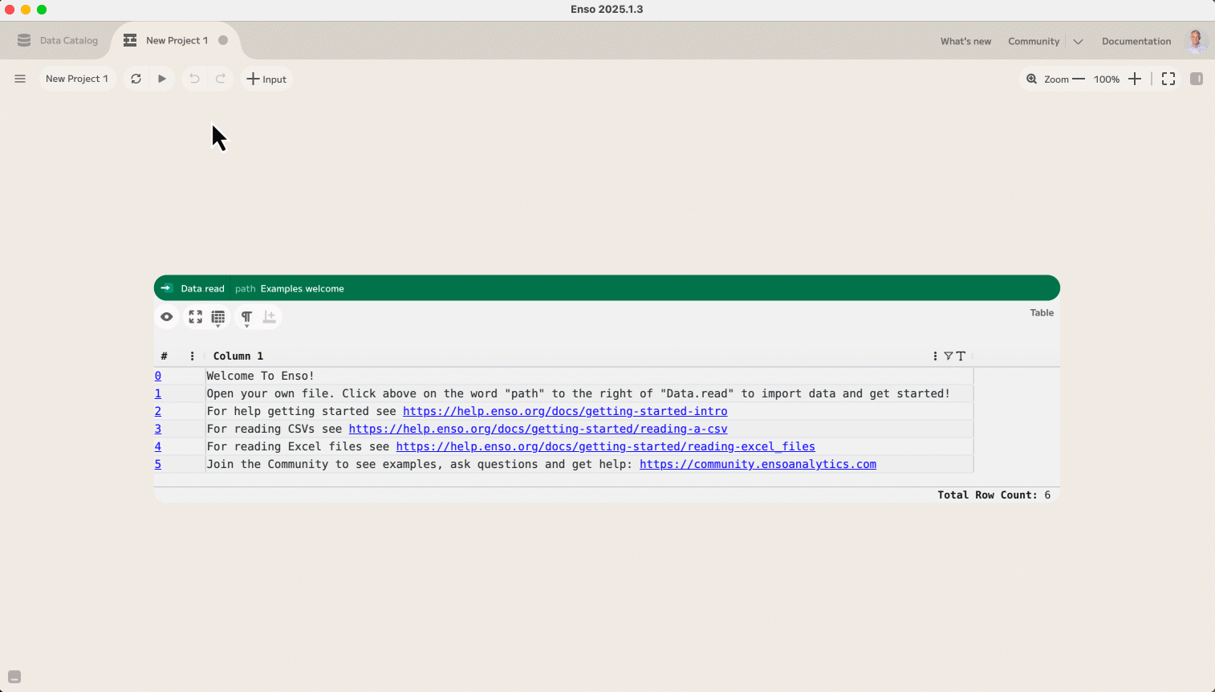The height and width of the screenshot is (692, 1215).
Task: Click the Data read method name
Action: click(203, 289)
